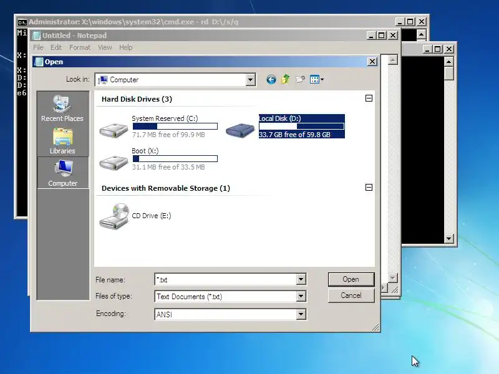Expand the Encoding dropdown arrow

click(301, 314)
